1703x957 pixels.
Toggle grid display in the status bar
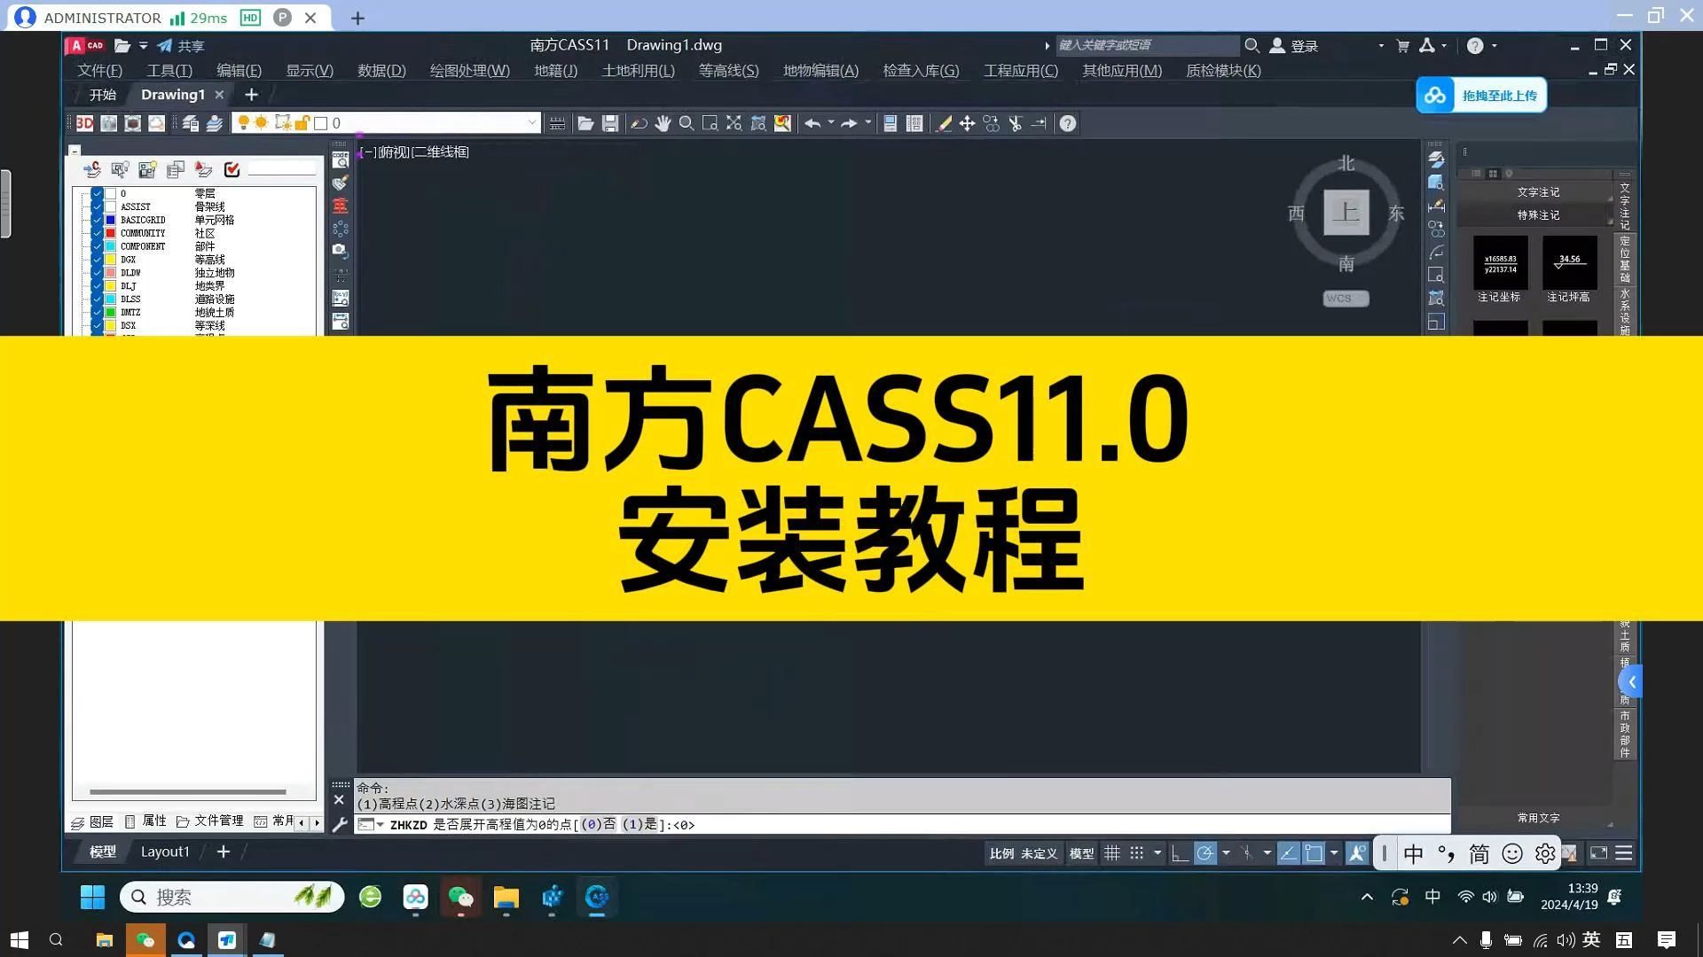pos(1112,852)
